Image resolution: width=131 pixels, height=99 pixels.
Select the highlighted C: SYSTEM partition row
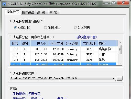point(63,64)
